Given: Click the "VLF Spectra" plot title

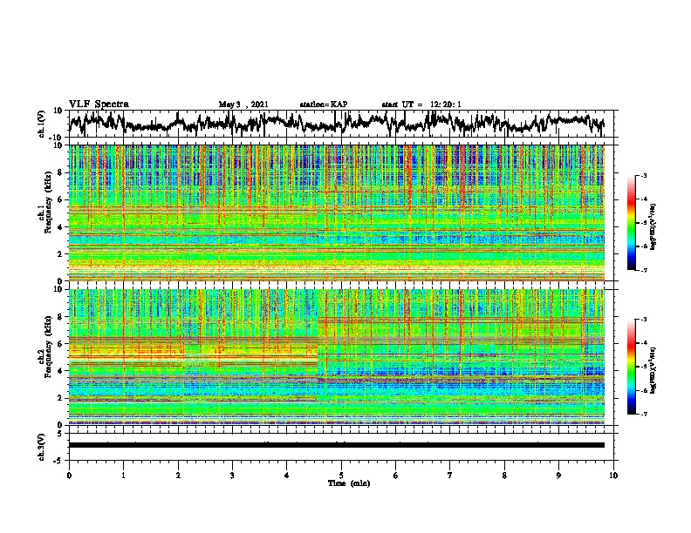Looking at the screenshot, I should (99, 105).
